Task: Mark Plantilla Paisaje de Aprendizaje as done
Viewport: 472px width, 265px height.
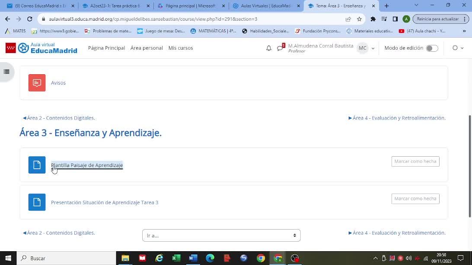Action: [415, 161]
